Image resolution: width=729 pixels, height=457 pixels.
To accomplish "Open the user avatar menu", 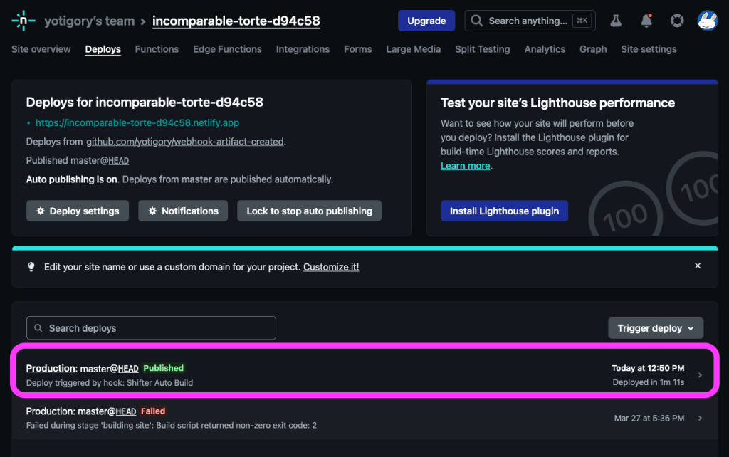I will pos(708,21).
